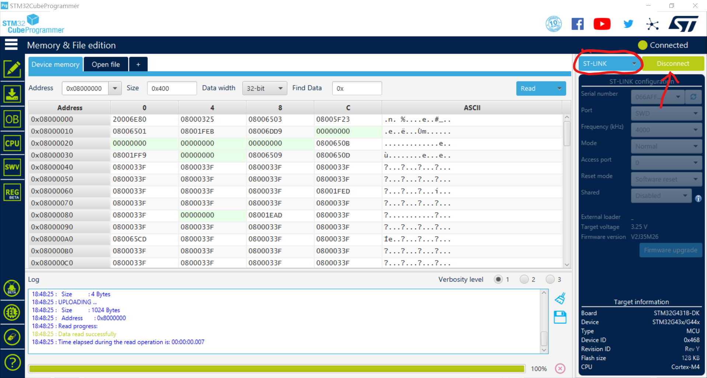Click the ST community network icon
The height and width of the screenshot is (378, 707).
pyautogui.click(x=652, y=24)
